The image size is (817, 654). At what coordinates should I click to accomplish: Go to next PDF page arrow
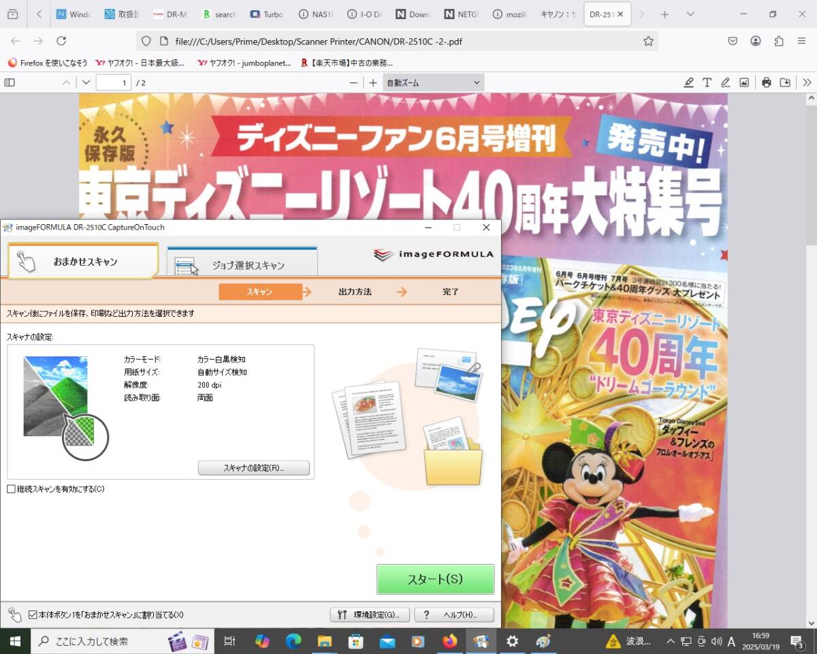click(86, 82)
